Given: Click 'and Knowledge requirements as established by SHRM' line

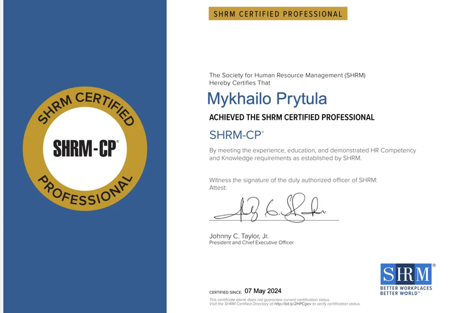Looking at the screenshot, I should 285,158.
